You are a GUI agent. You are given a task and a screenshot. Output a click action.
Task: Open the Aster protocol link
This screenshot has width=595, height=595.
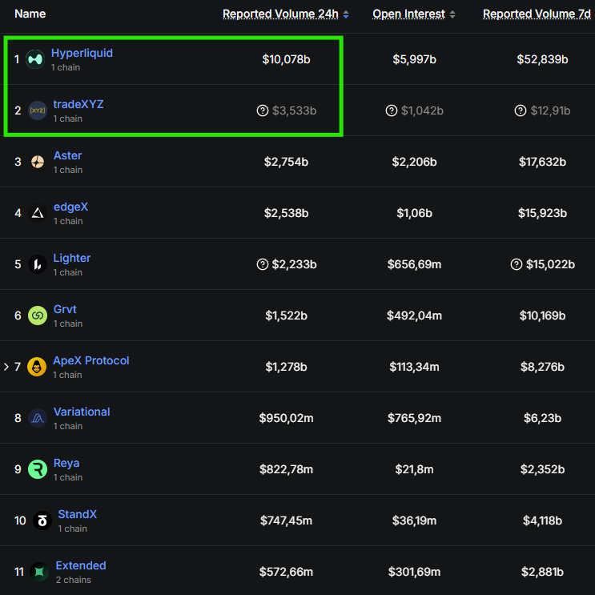(68, 155)
